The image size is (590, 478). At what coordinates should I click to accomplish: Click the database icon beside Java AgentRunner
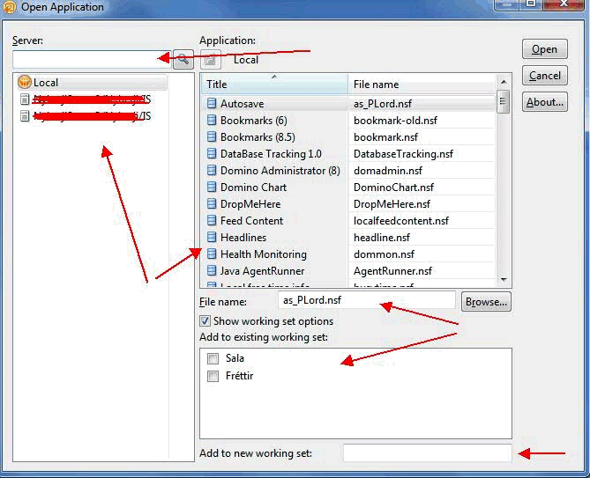pyautogui.click(x=212, y=271)
